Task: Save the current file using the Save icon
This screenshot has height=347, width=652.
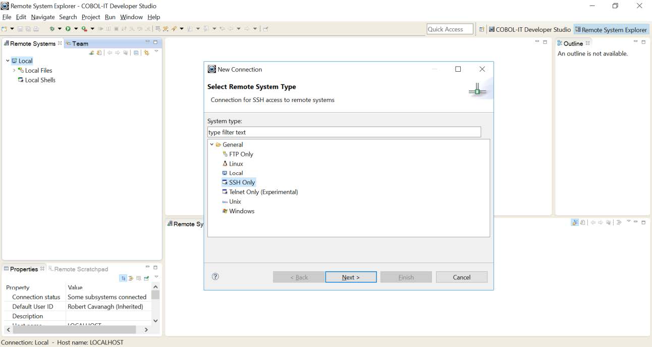Action: (21, 29)
